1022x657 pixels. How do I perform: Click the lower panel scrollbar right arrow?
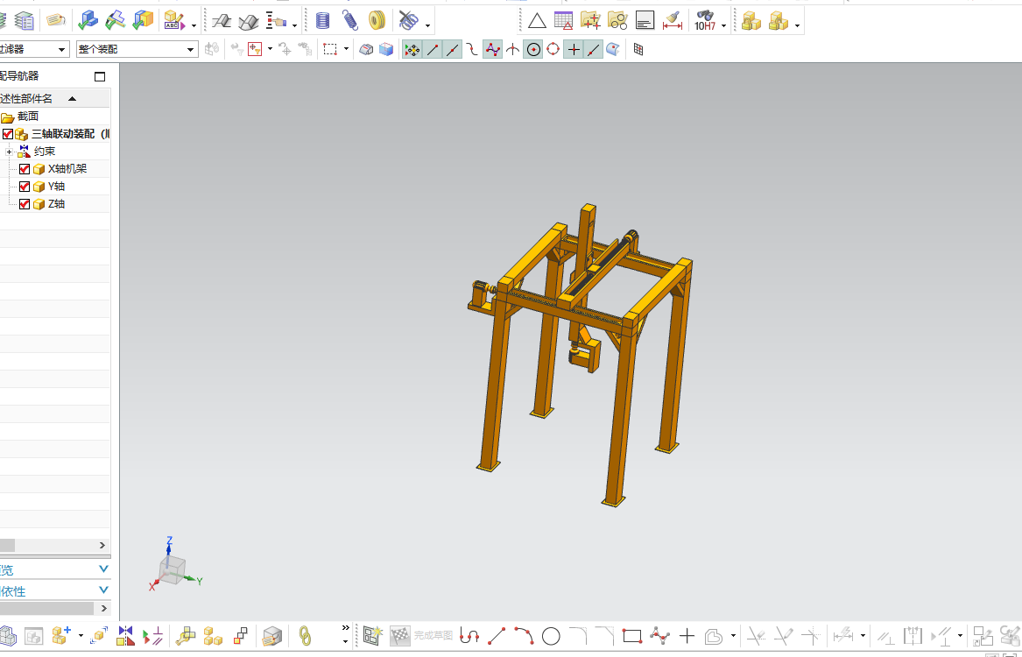(x=102, y=608)
